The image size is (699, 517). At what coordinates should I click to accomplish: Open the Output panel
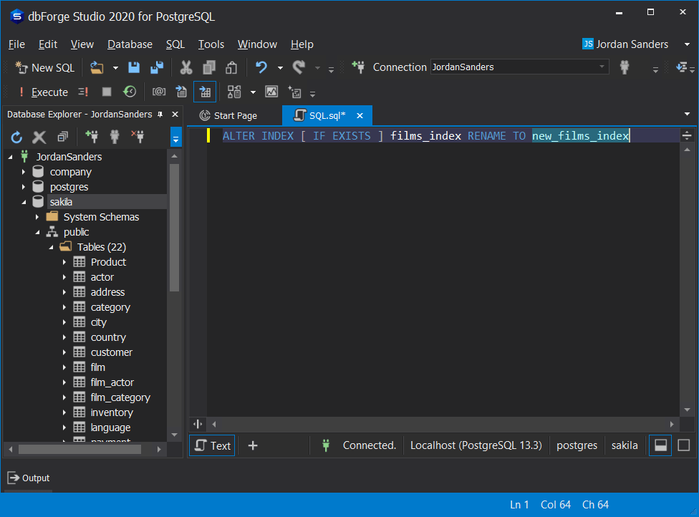29,478
